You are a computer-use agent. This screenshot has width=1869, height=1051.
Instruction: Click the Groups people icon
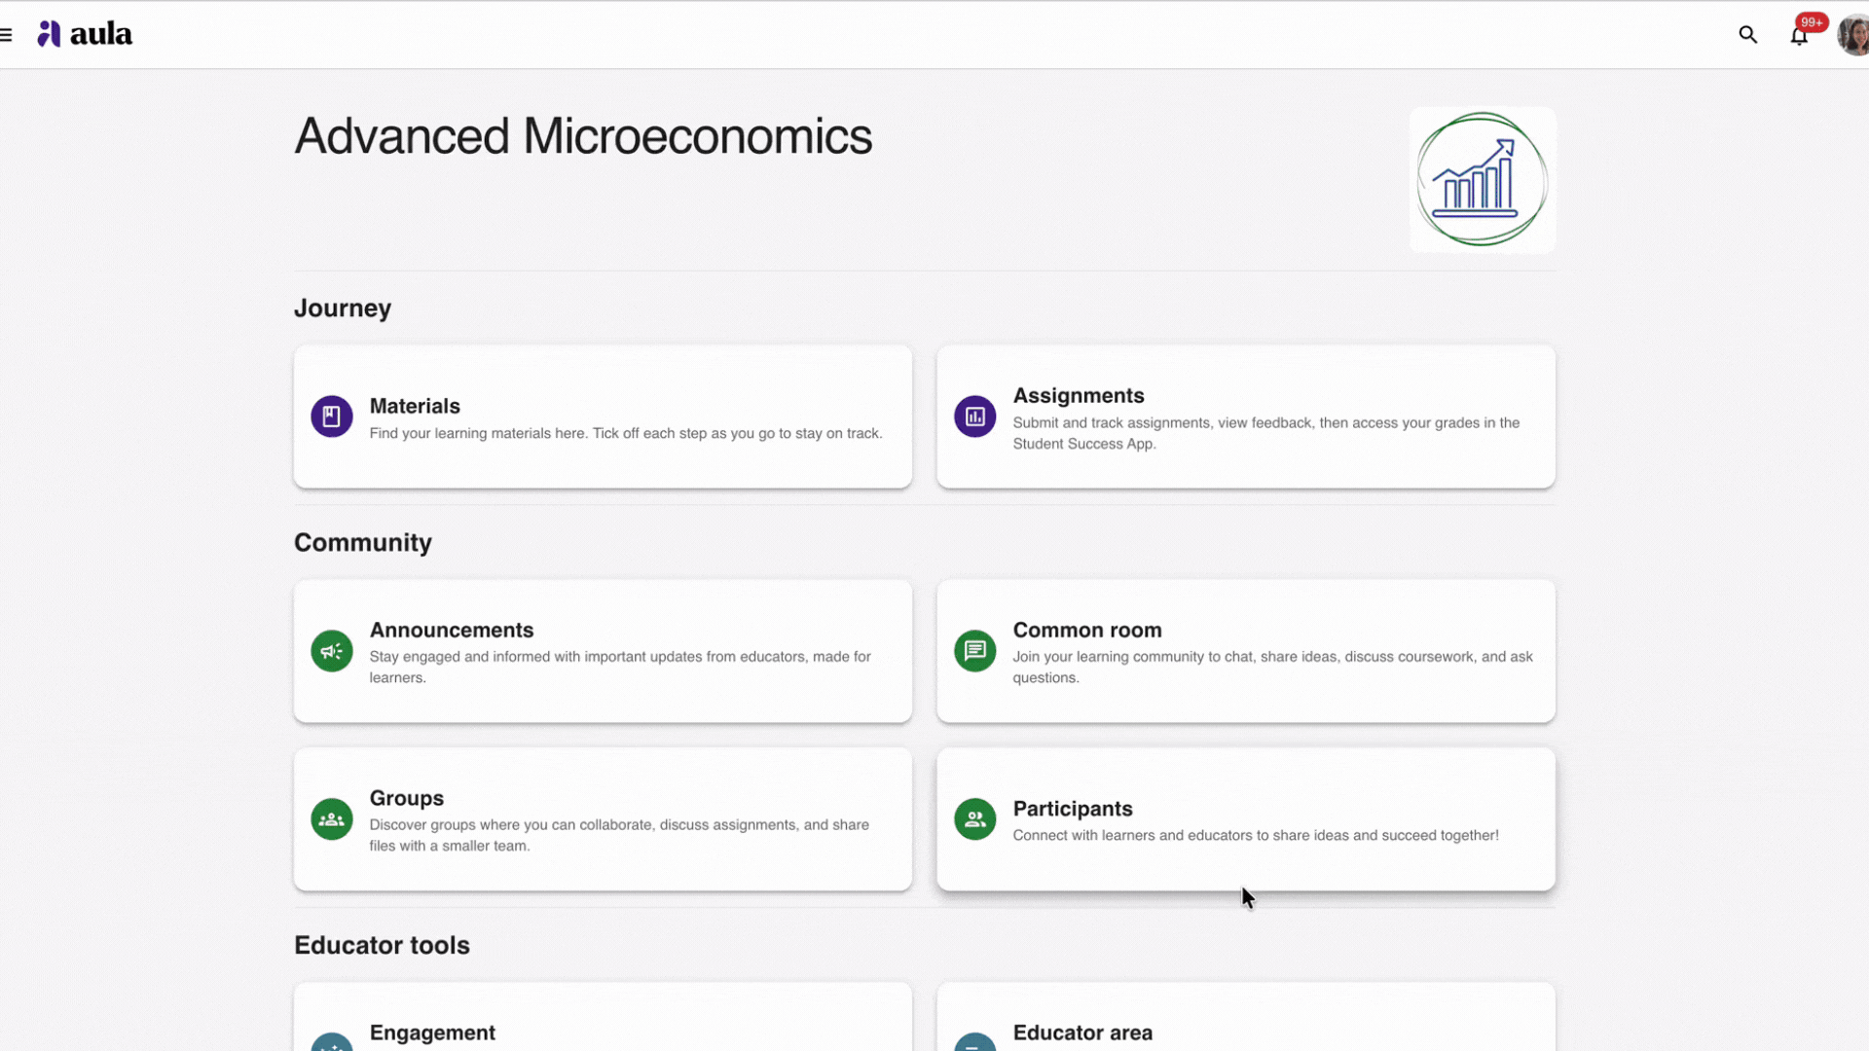332,819
